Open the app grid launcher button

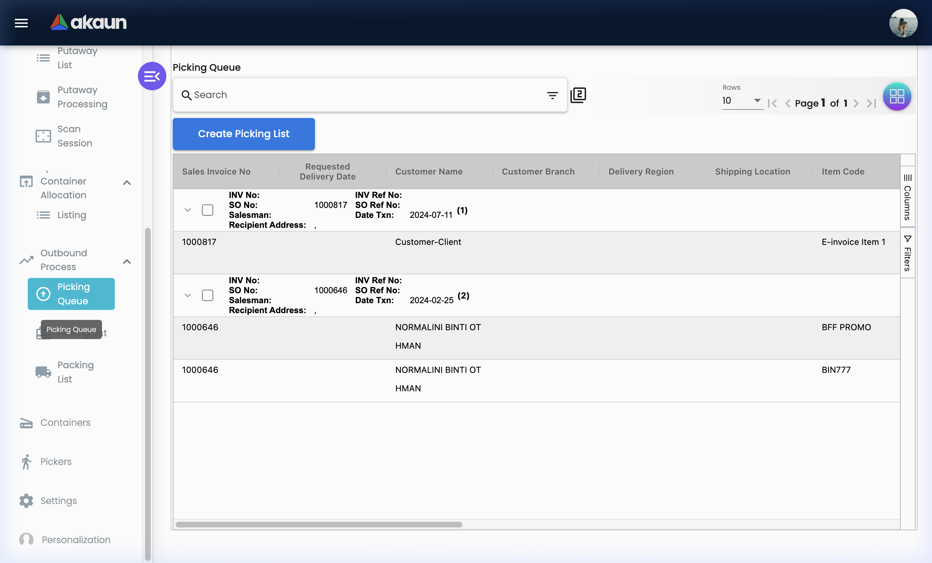click(x=896, y=96)
